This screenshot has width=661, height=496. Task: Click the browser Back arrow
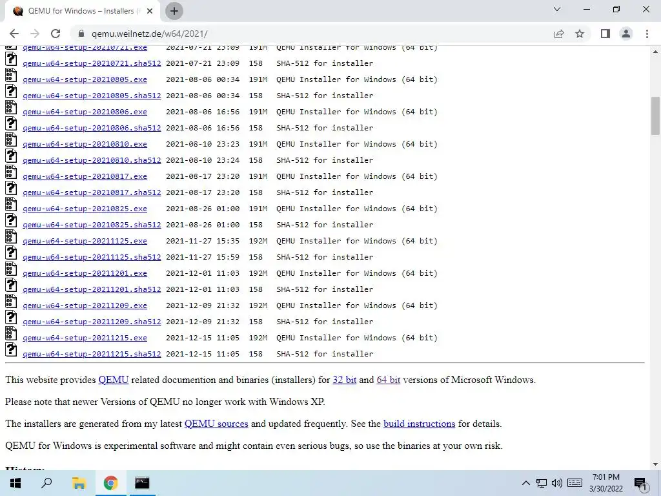(14, 34)
